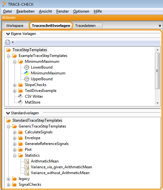This screenshot has height=190, width=163.
Task: Select the Variance_without_ArithmeticMean label
Action: (60, 173)
